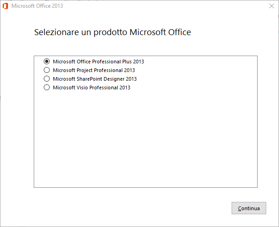
Task: Click the 'Microsoft Visio Professional 2013' label text
Action: coord(92,88)
